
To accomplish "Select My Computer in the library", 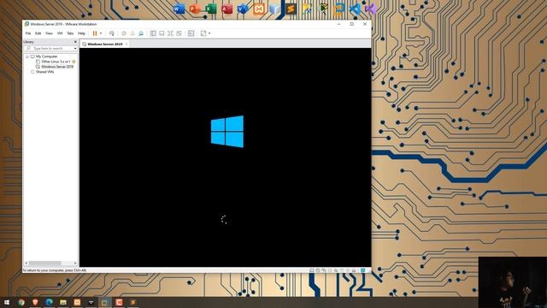I will (x=46, y=56).
